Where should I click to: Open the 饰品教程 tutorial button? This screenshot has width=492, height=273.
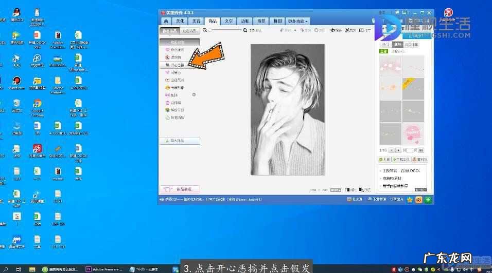[x=180, y=189]
